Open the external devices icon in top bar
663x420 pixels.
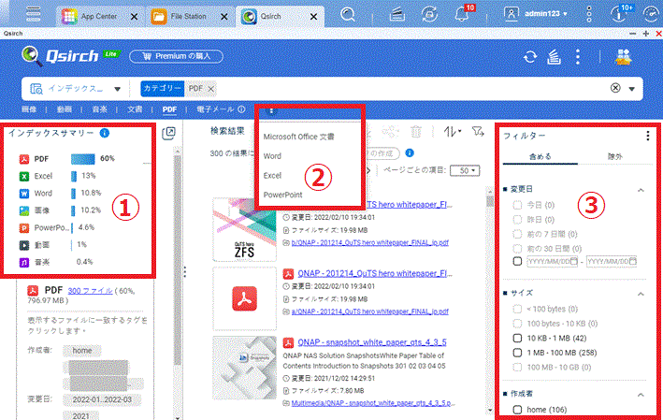pos(429,14)
